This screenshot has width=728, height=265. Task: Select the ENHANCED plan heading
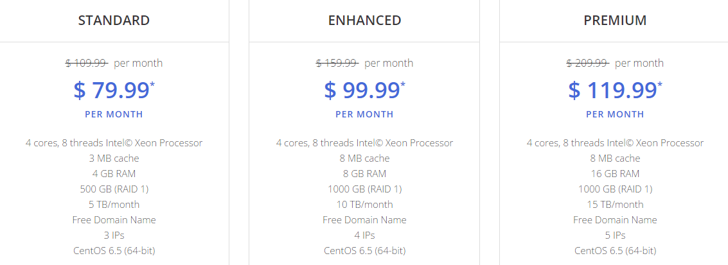point(364,21)
